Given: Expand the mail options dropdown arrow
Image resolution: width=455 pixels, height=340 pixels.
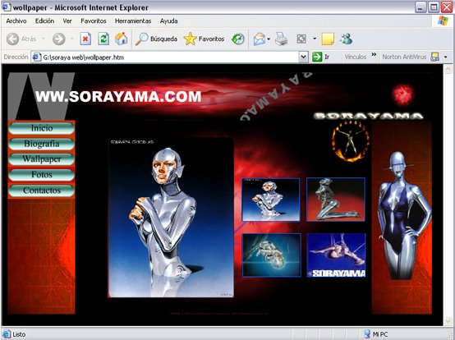Looking at the screenshot, I should click(x=269, y=39).
